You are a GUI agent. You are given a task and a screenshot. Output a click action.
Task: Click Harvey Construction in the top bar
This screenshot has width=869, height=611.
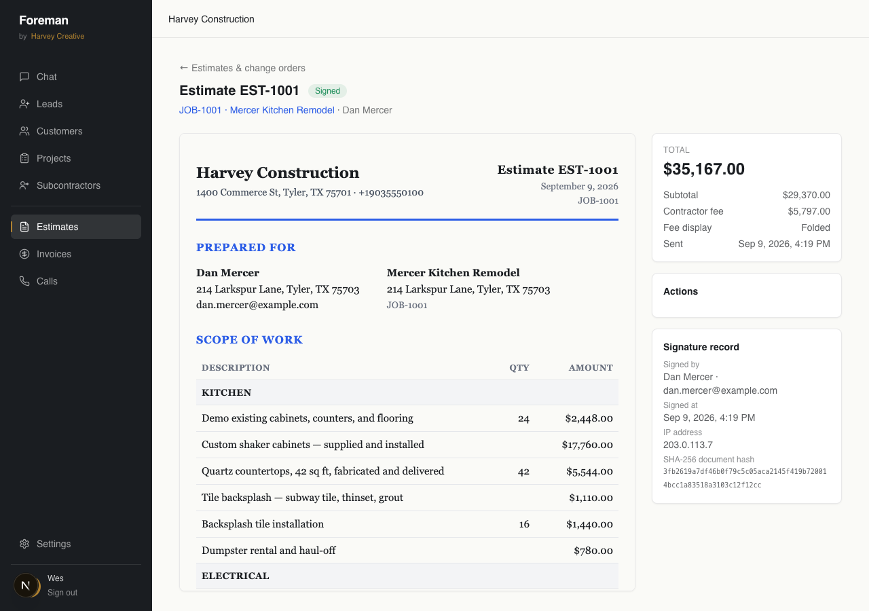[x=211, y=19]
